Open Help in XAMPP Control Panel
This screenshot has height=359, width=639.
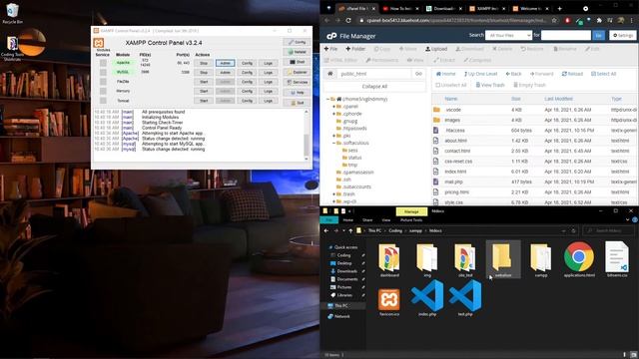coord(298,93)
